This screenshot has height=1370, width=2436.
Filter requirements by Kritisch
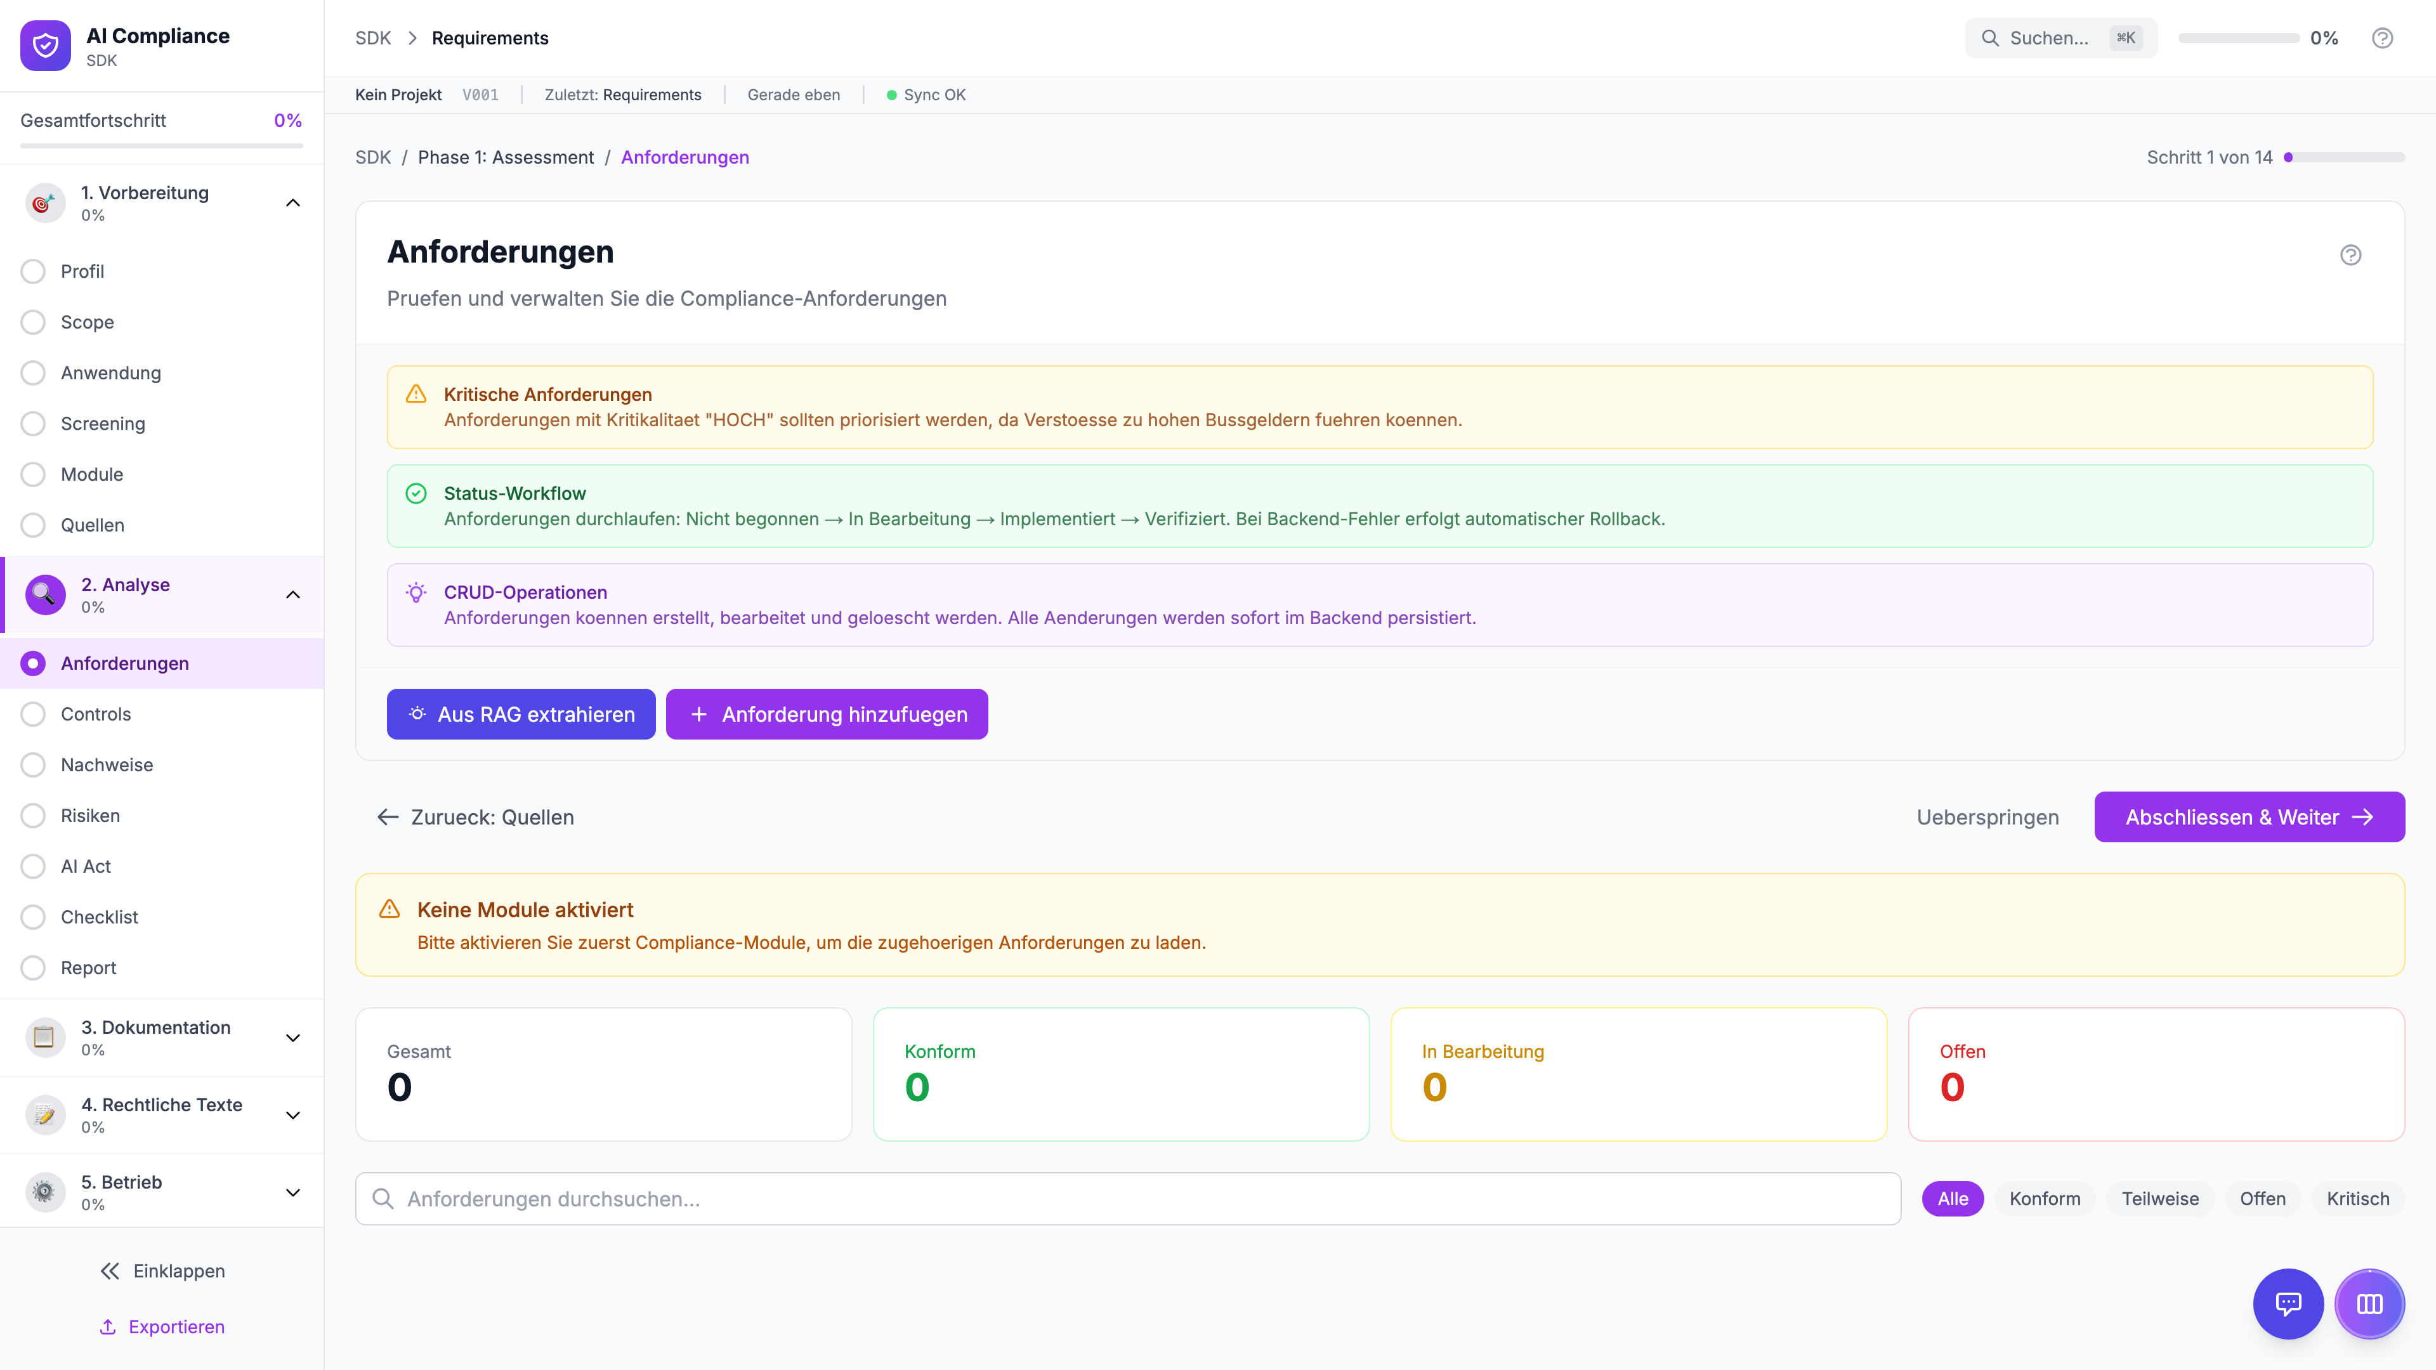(2357, 1199)
